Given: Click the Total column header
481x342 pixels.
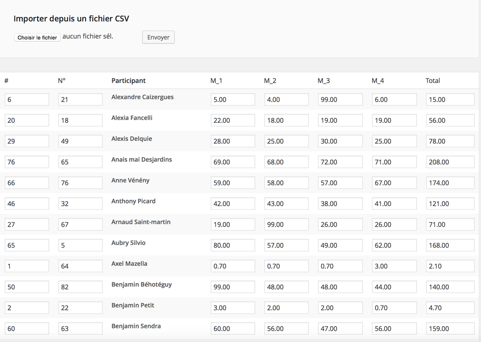Looking at the screenshot, I should tap(433, 80).
